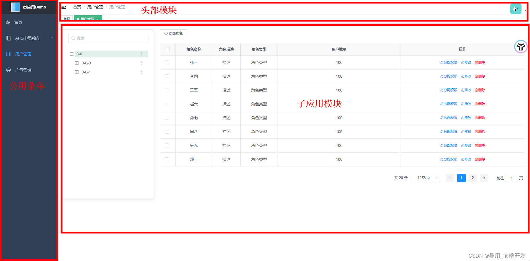The width and height of the screenshot is (530, 261).
Task: Click the 前往 page number input
Action: pos(512,178)
